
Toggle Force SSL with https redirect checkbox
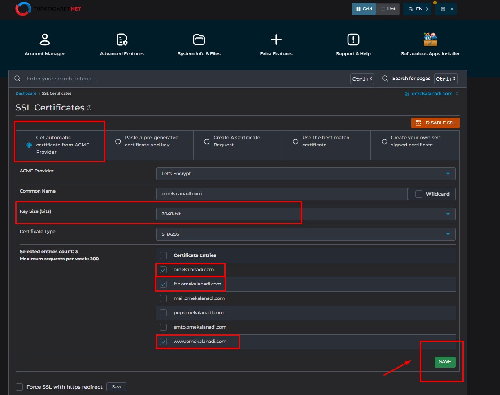(x=19, y=387)
